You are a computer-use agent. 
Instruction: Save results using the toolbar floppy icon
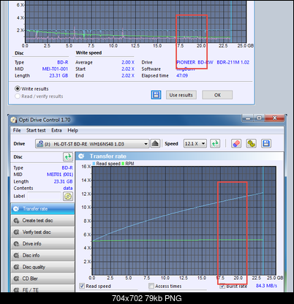[266, 143]
